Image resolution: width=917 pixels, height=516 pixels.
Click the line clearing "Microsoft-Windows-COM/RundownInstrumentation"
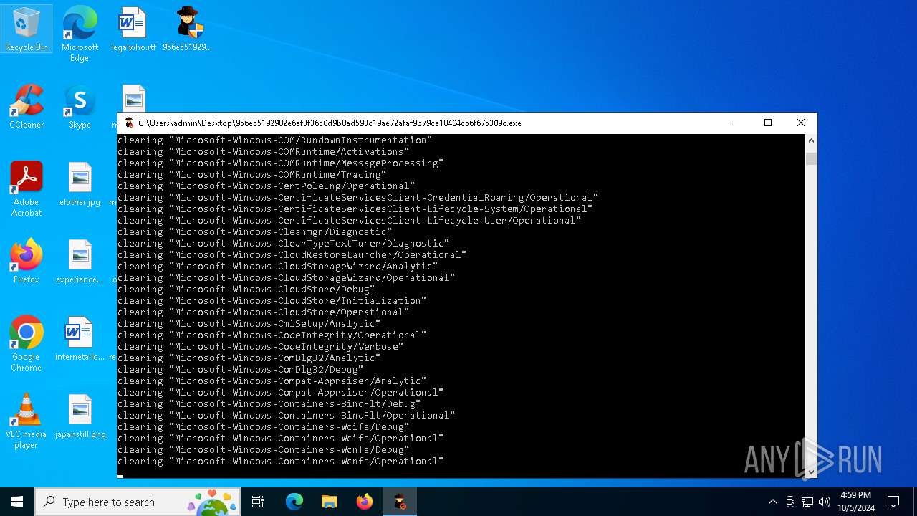[275, 140]
